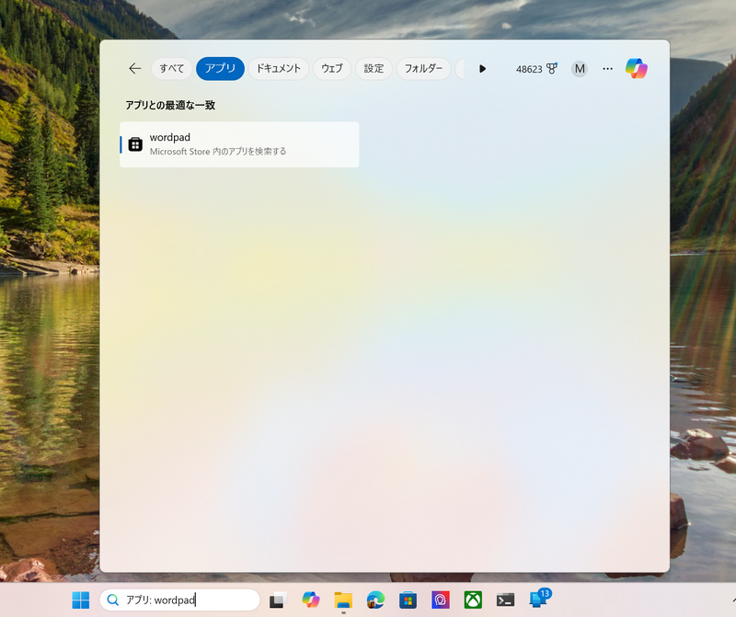Switch to the ウェブ filter tab
The height and width of the screenshot is (617, 736).
[331, 68]
